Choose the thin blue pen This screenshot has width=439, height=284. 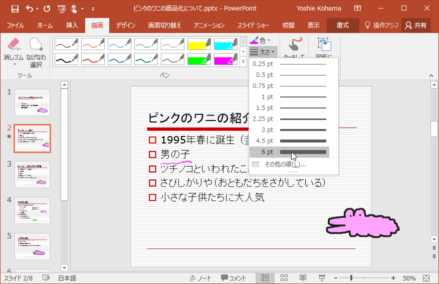(120, 44)
